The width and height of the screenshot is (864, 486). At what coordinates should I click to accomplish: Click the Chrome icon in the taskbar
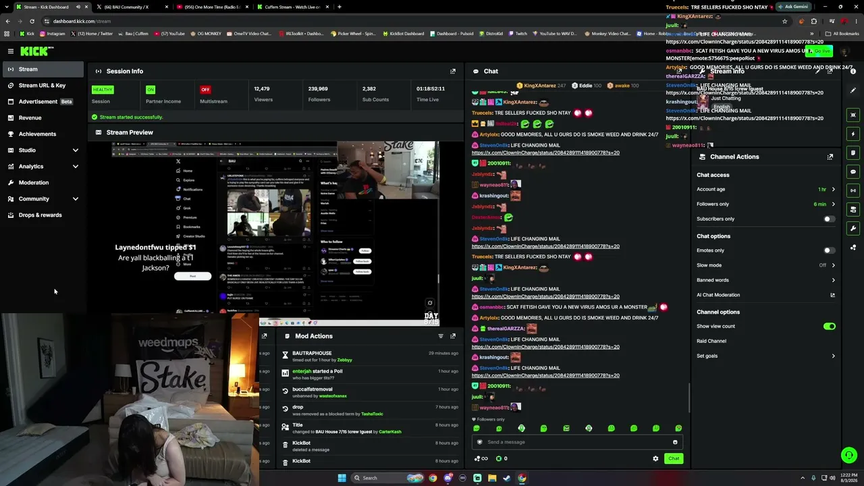coord(522,478)
